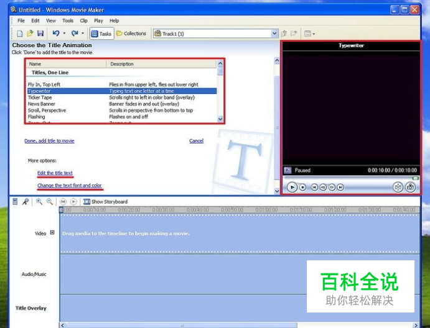This screenshot has width=430, height=328.
Task: Open the Views dropdown button
Action: pyautogui.click(x=310, y=34)
